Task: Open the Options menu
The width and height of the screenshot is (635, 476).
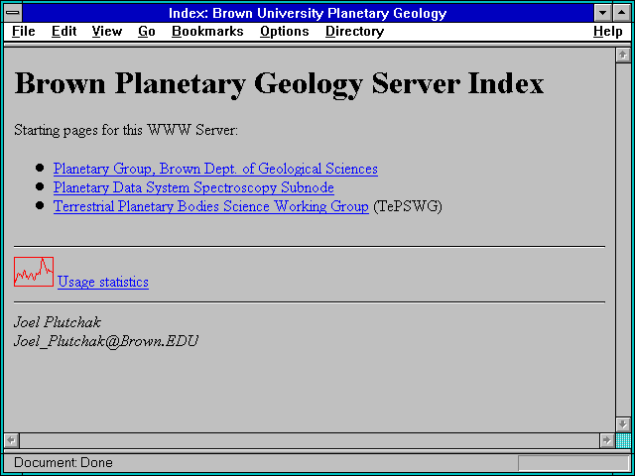Action: point(285,32)
